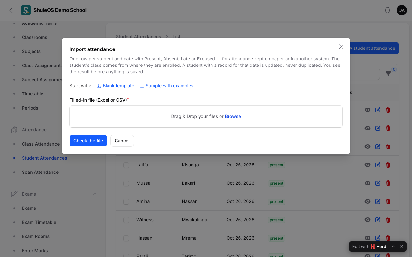The width and height of the screenshot is (412, 257).
Task: Collapse the Exams sidebar section
Action: tap(95, 194)
